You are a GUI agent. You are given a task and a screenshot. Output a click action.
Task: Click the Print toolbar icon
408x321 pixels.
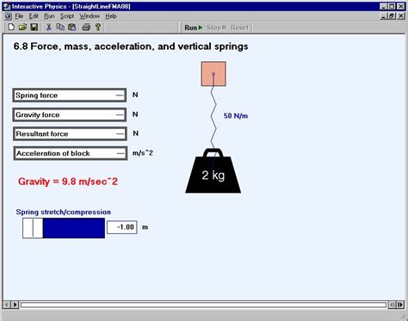coord(86,28)
